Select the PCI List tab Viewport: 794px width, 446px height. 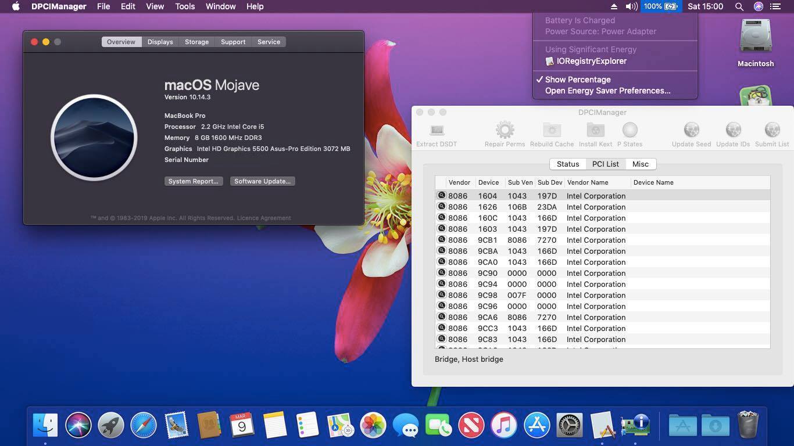[605, 164]
